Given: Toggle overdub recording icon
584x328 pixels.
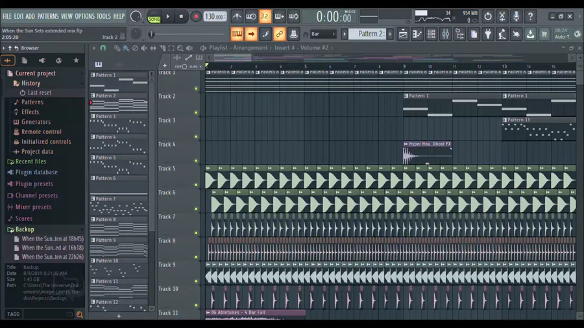Looking at the screenshot, I should click(279, 17).
